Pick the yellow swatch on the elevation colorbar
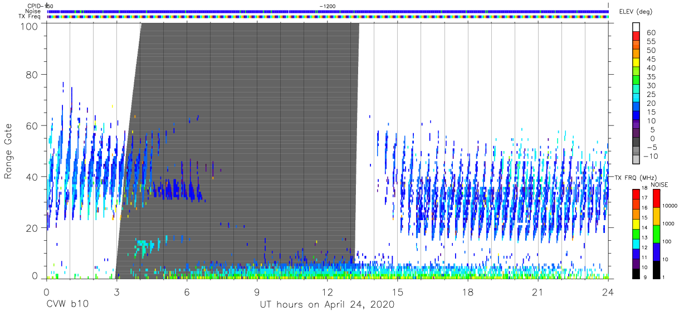The width and height of the screenshot is (684, 316). point(637,64)
